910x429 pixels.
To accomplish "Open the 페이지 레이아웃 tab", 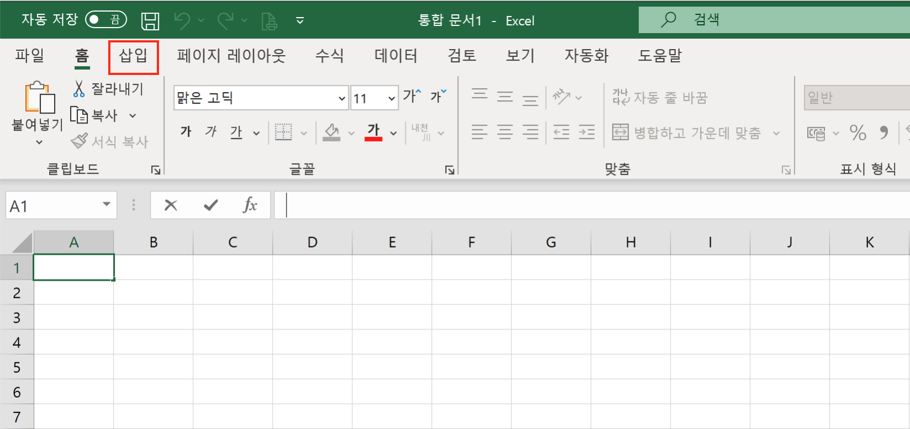I will click(x=231, y=56).
